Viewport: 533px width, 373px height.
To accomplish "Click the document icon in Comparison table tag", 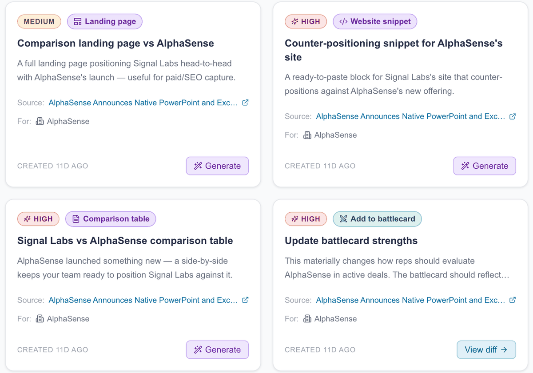I will (x=76, y=219).
